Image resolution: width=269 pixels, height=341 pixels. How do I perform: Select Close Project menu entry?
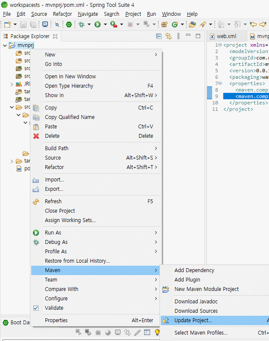[96, 211]
